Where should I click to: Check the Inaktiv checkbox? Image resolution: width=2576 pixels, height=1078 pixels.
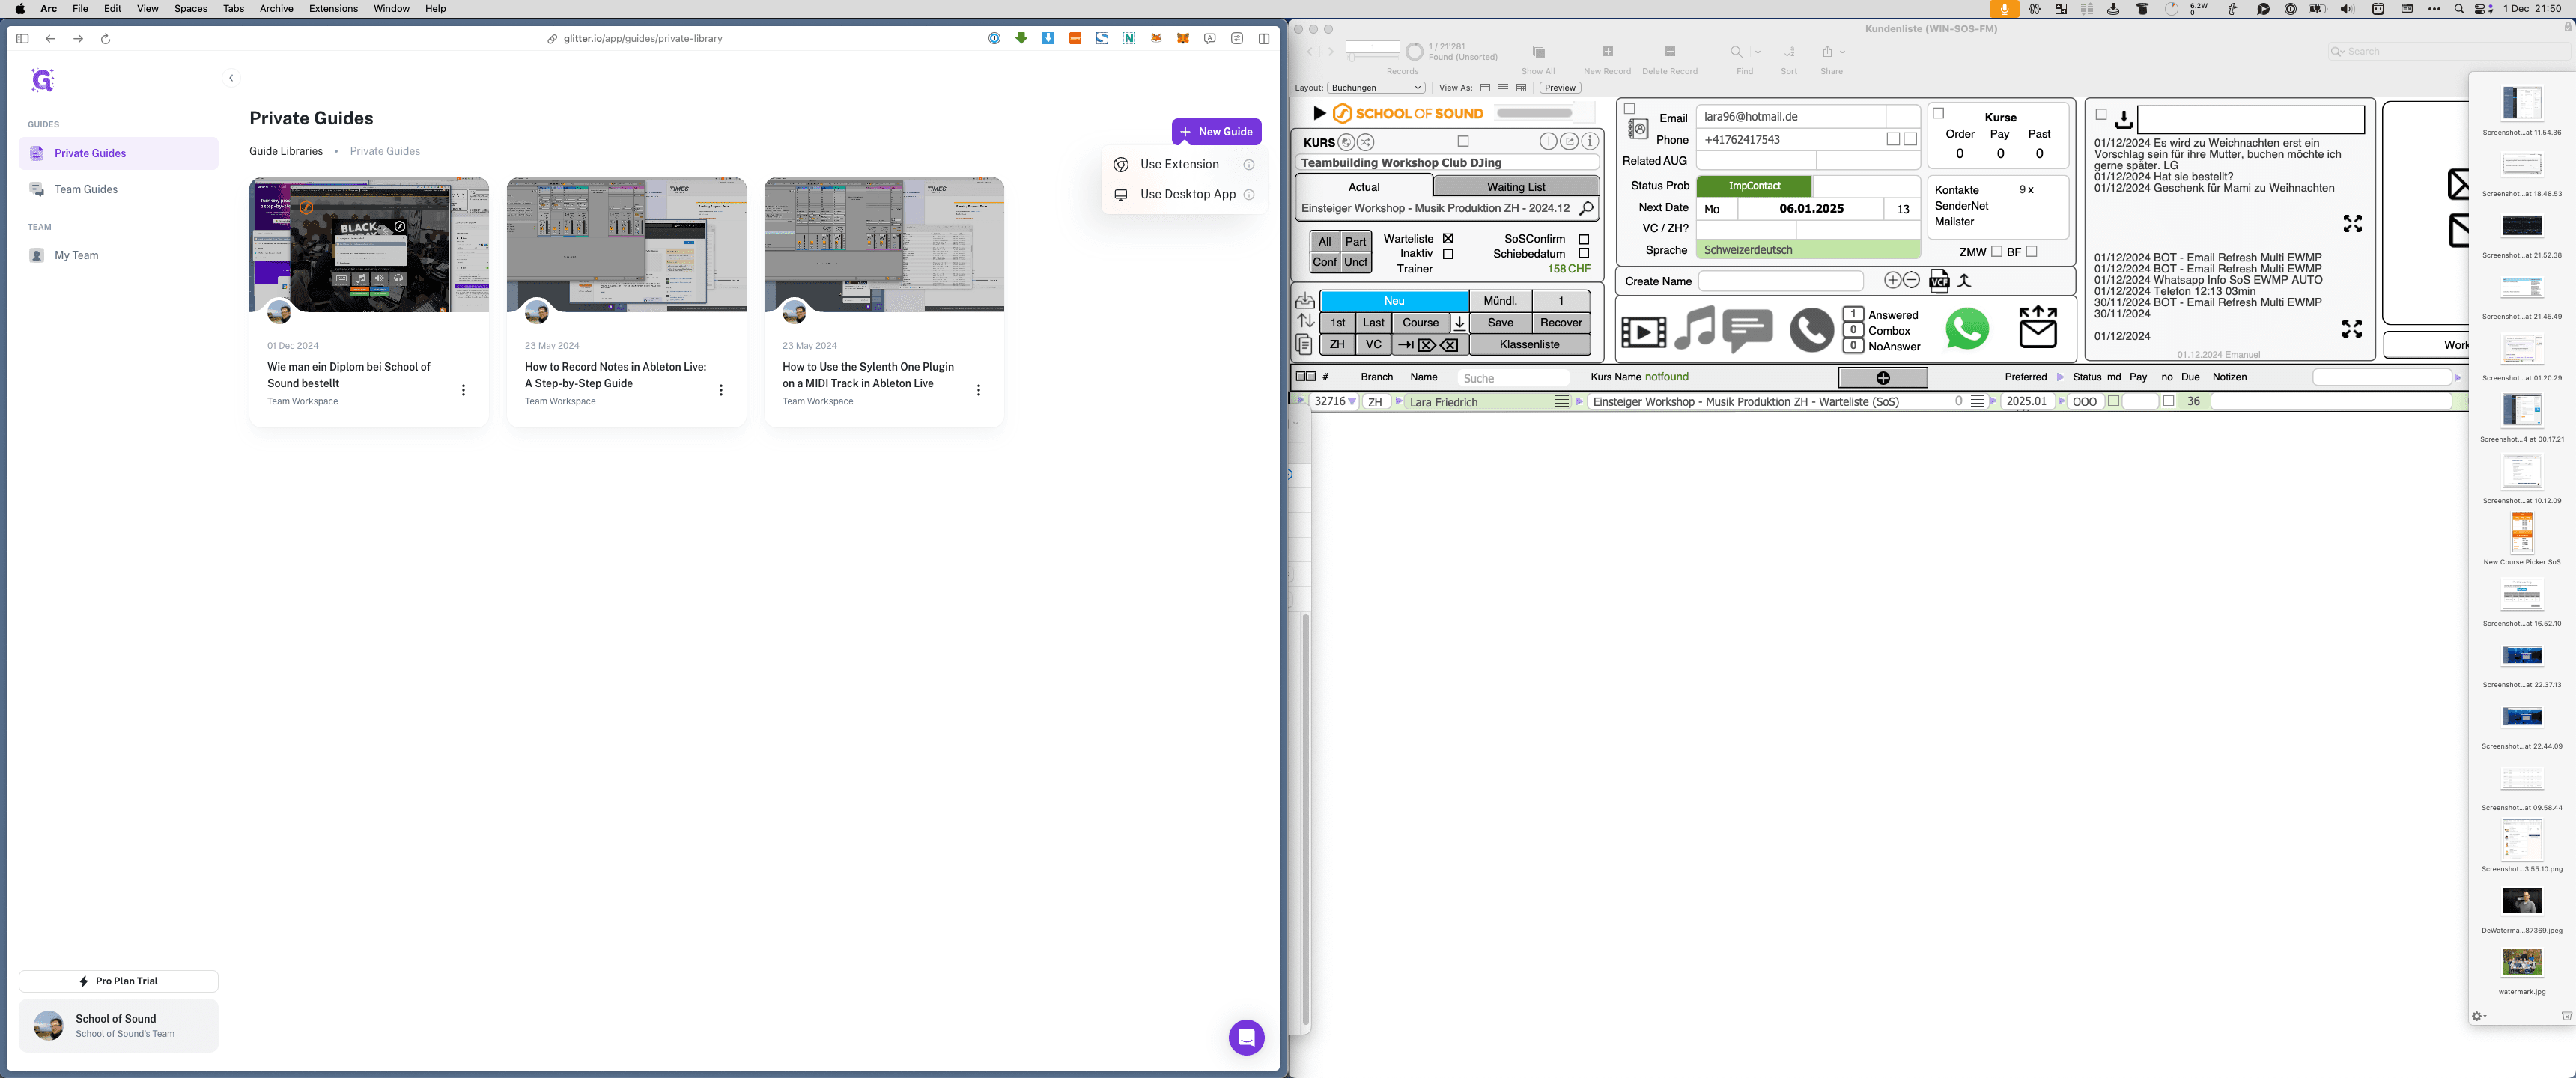coord(1448,254)
